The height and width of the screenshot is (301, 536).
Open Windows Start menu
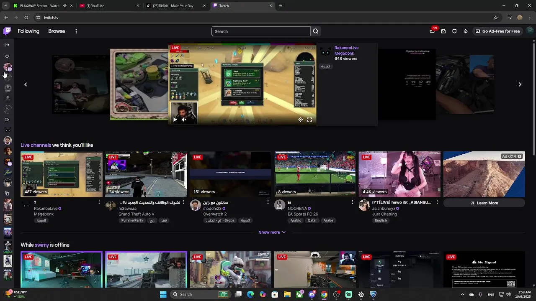tap(163, 294)
